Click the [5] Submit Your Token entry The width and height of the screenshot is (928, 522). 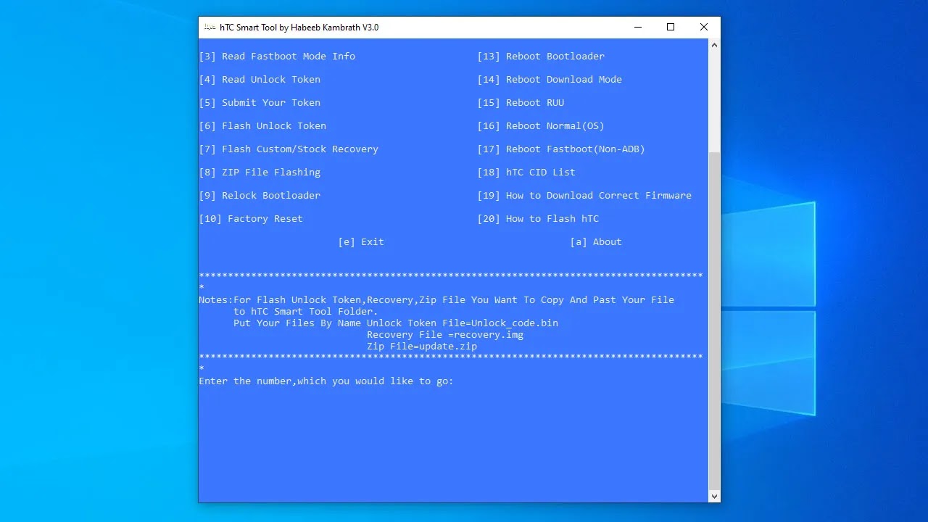pos(260,103)
